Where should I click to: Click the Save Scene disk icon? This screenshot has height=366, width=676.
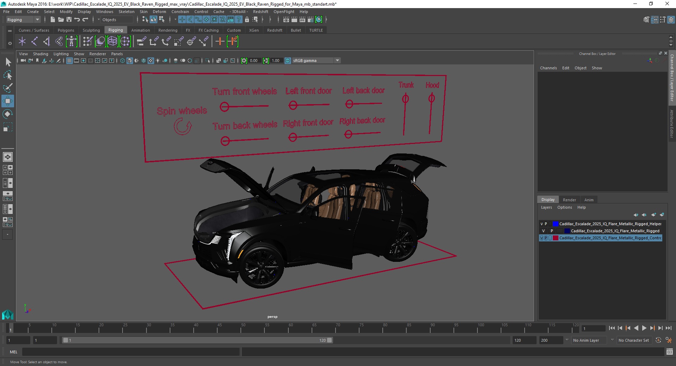[x=69, y=20]
